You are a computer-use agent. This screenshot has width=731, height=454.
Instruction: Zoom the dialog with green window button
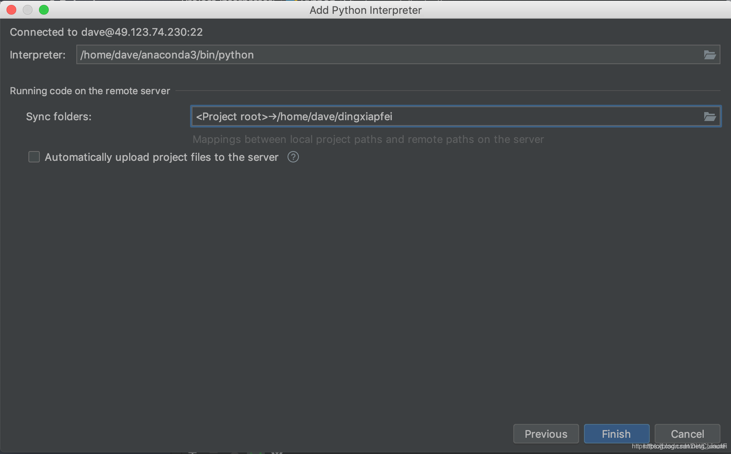coord(44,10)
